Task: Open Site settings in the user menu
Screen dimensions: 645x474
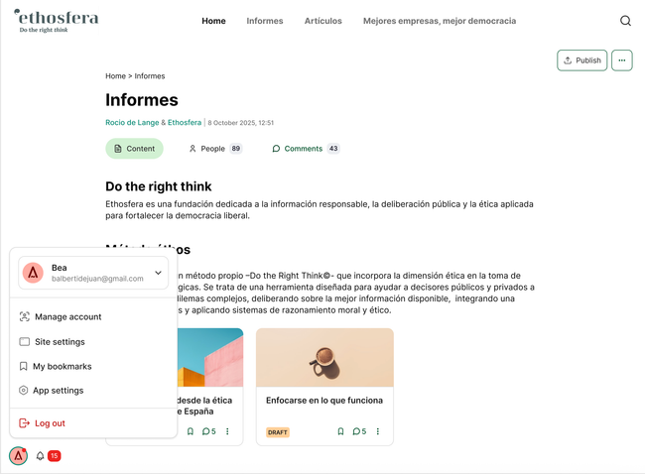Action: click(x=60, y=342)
